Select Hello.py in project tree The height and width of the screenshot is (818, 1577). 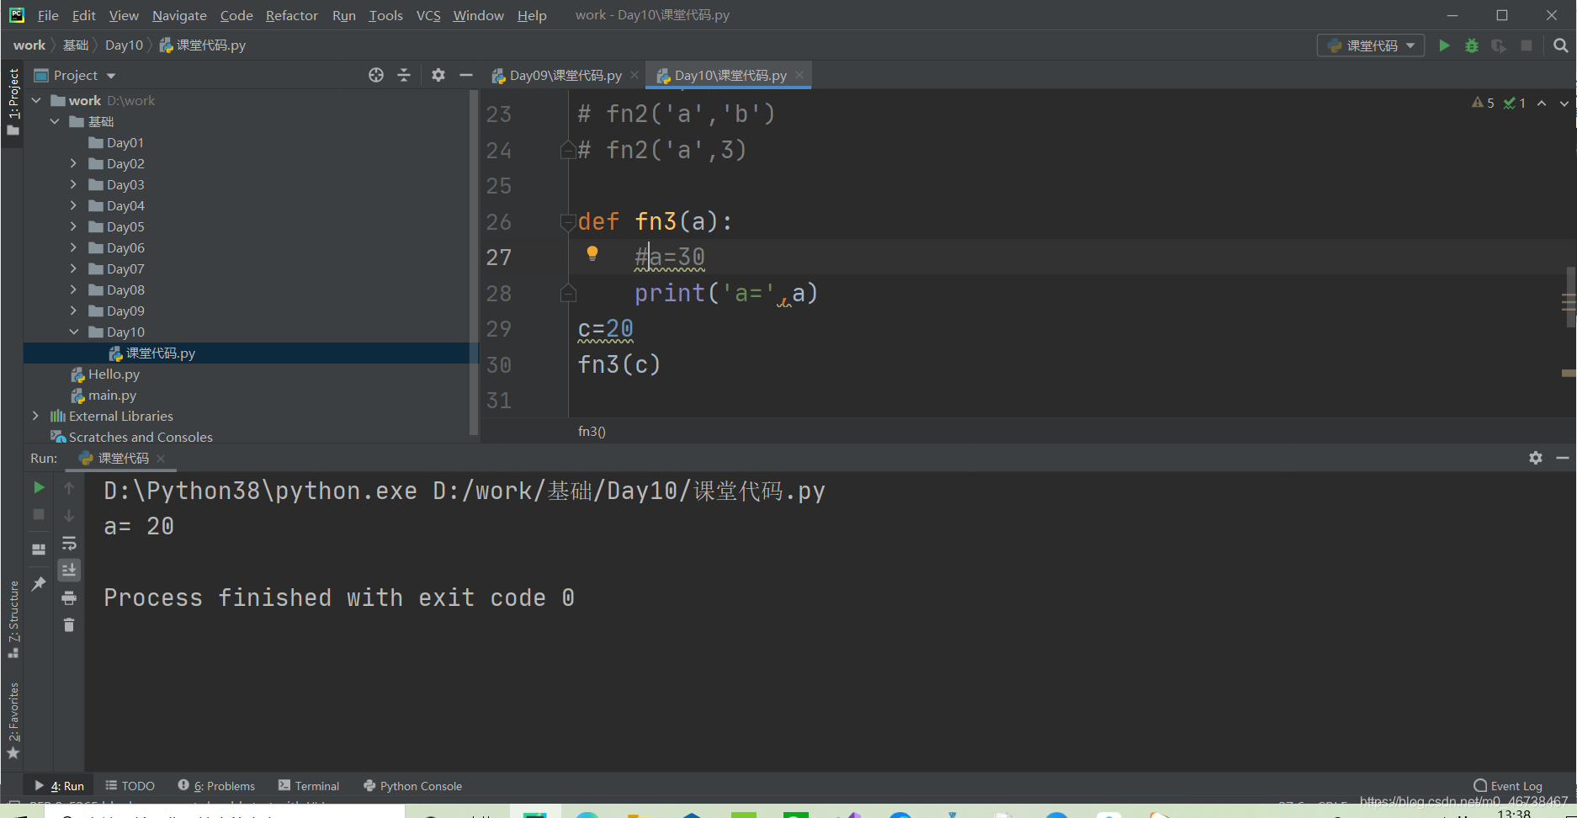coord(114,374)
